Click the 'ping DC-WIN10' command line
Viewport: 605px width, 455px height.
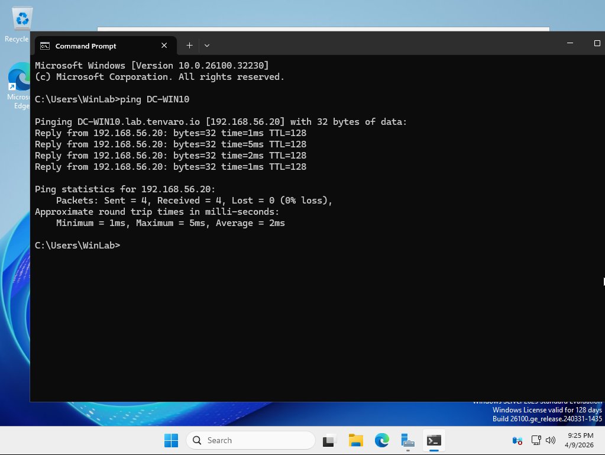112,99
